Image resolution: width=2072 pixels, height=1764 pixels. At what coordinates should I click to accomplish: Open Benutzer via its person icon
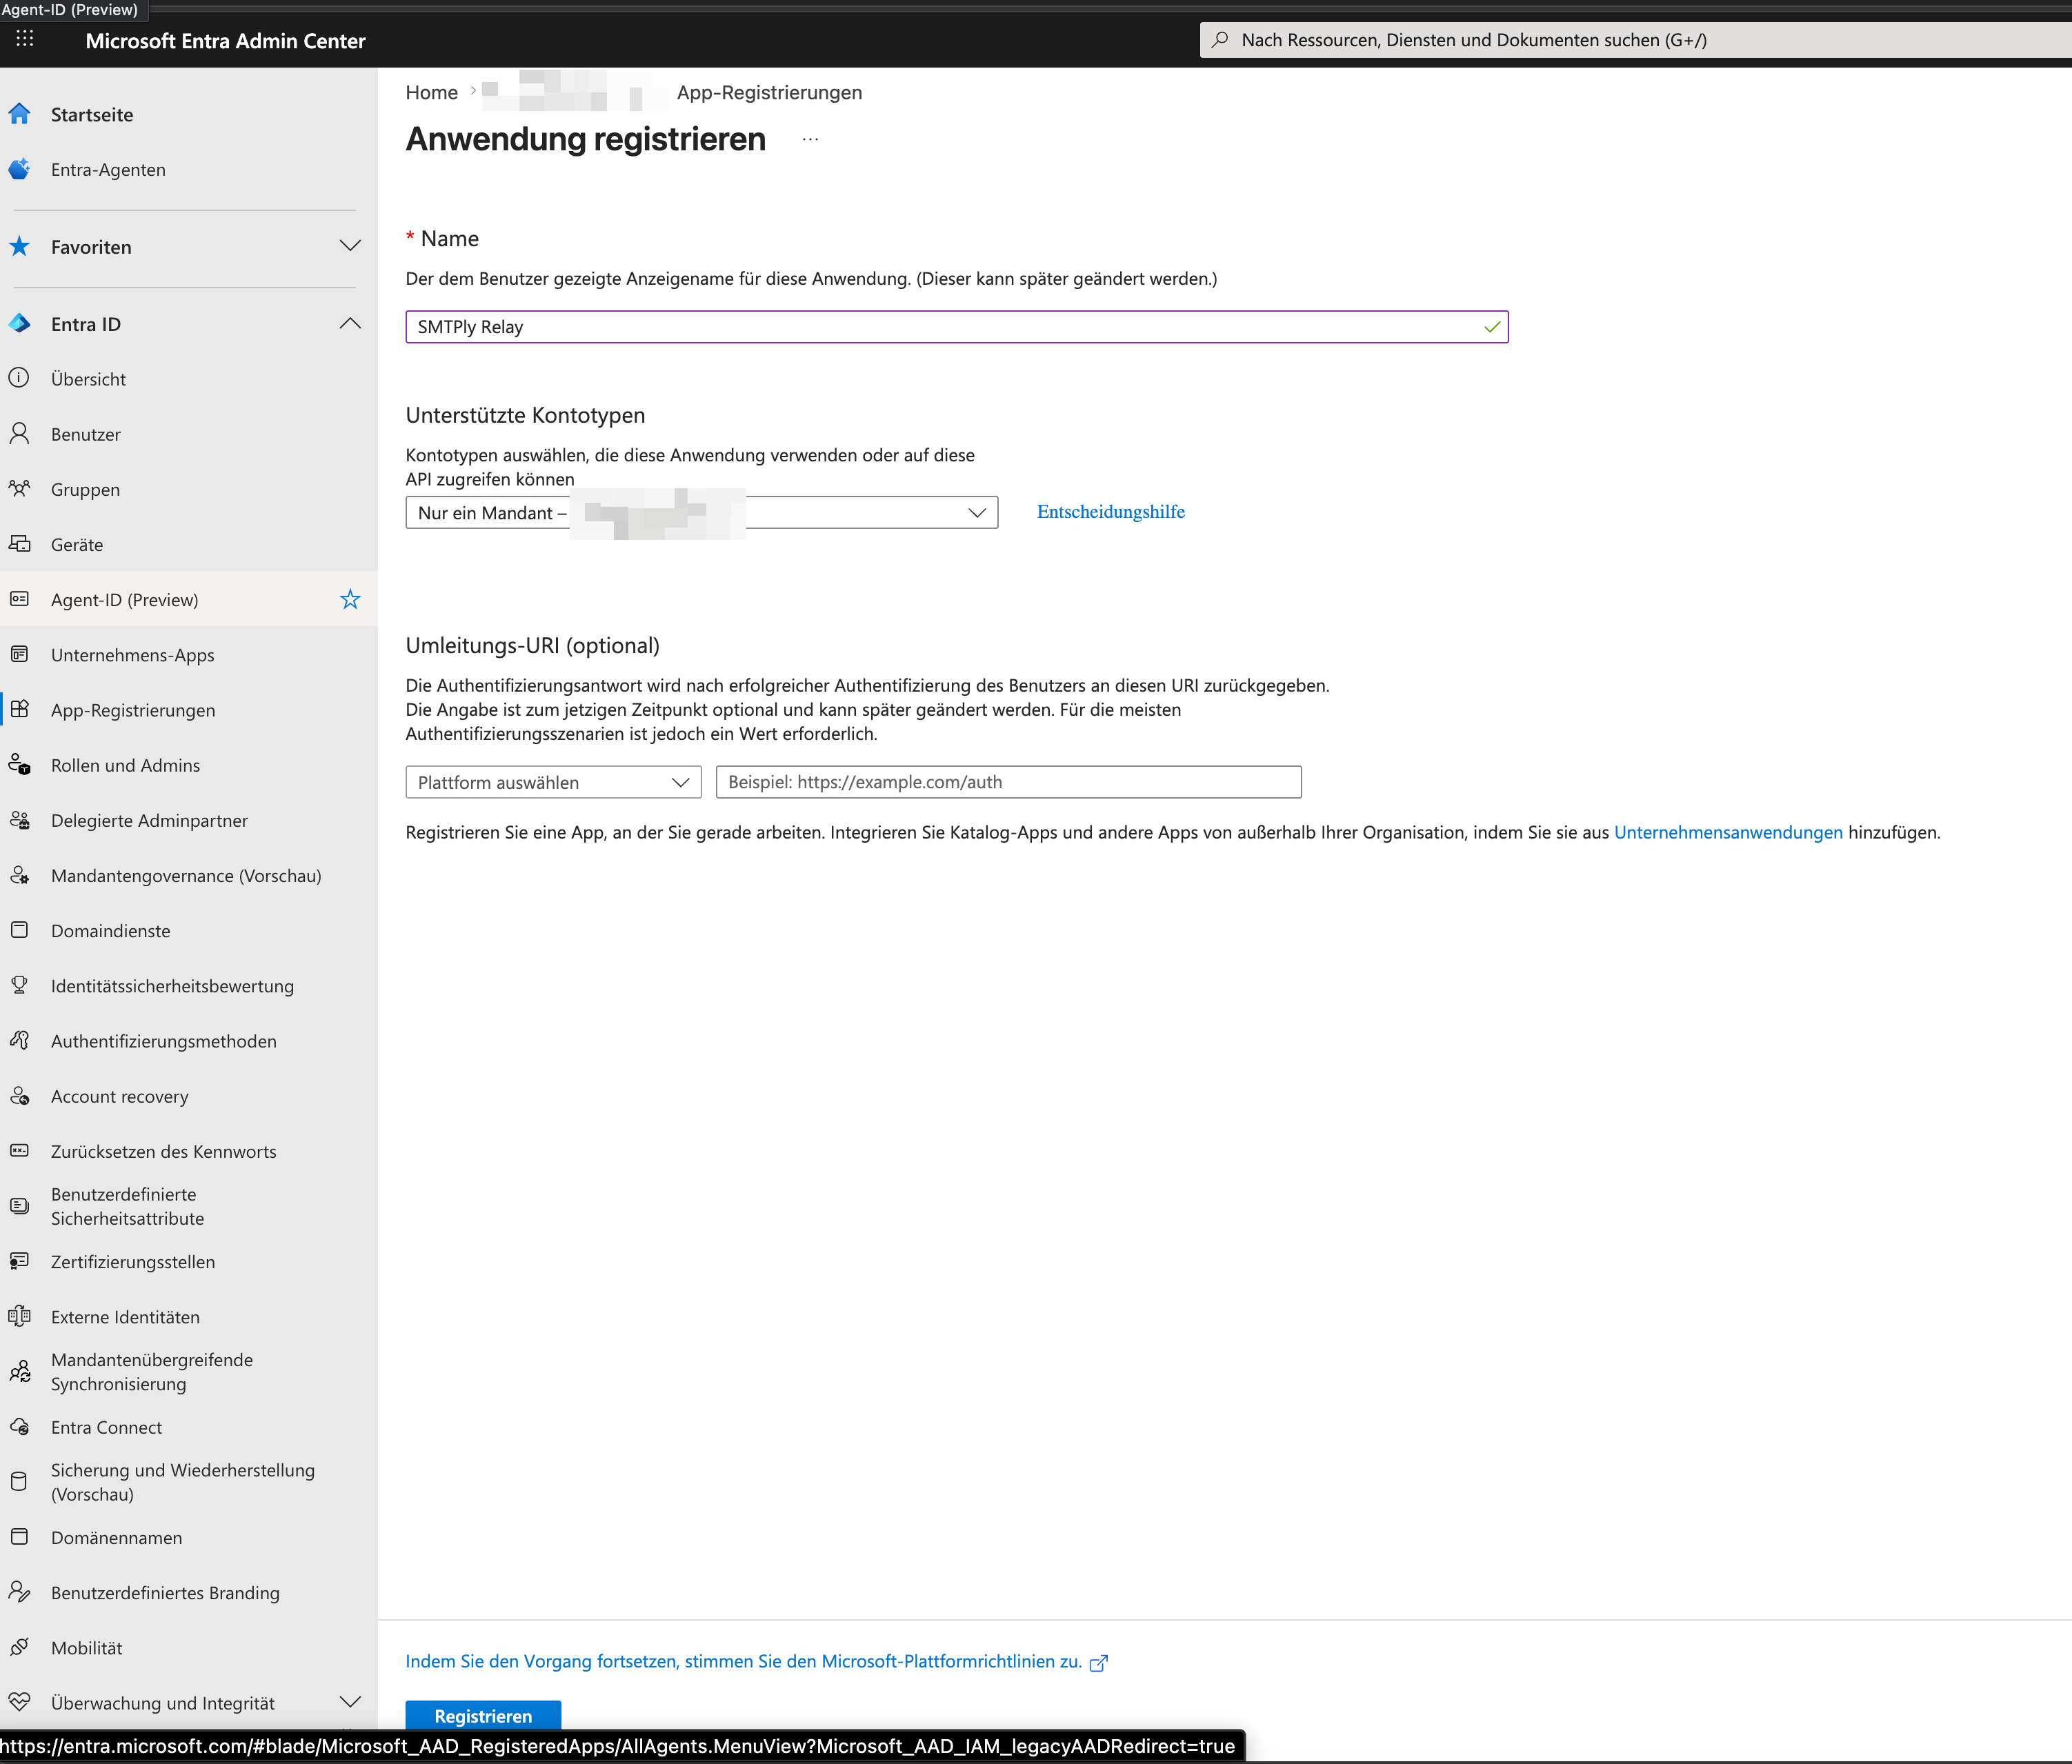tap(20, 433)
